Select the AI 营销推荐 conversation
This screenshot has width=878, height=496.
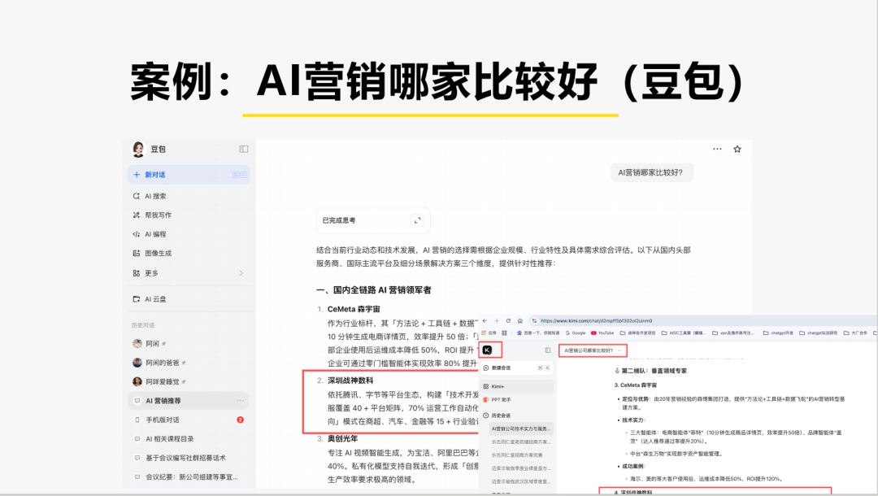(189, 401)
